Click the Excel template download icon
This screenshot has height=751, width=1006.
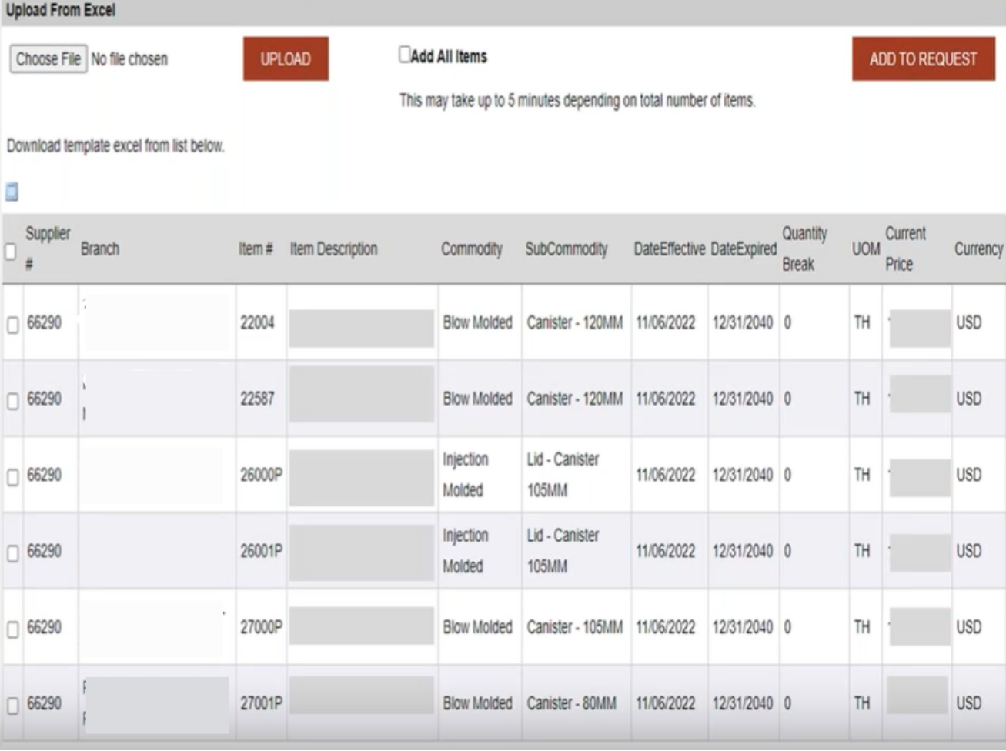[x=12, y=192]
